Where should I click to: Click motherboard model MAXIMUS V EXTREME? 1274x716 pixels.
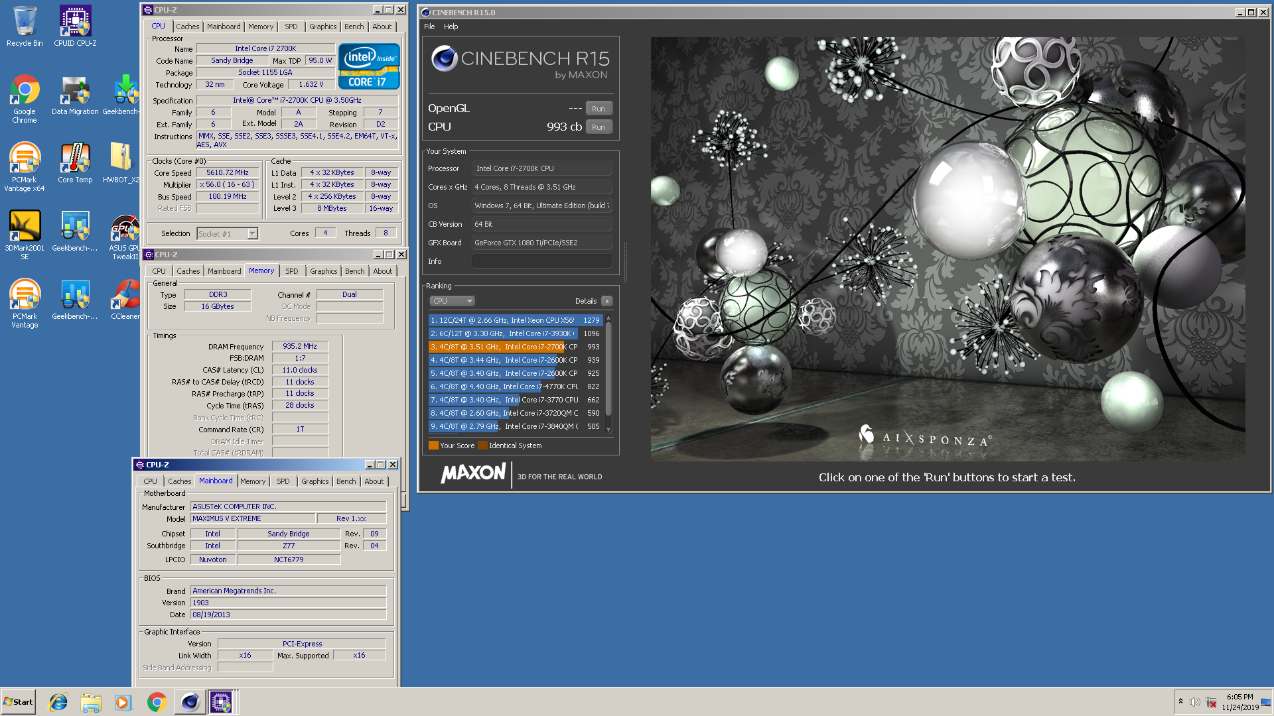coord(252,518)
